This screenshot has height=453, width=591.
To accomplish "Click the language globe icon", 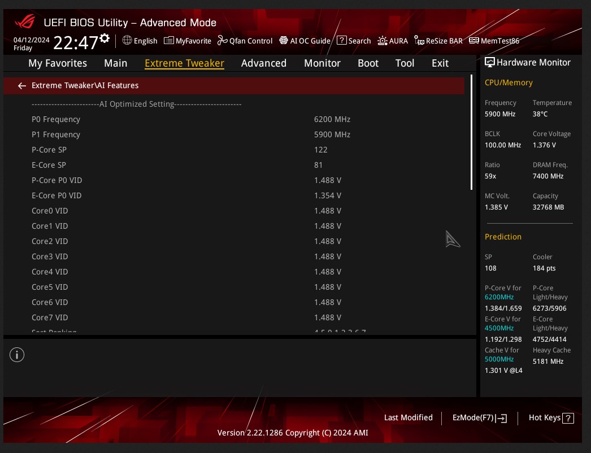I will (127, 40).
